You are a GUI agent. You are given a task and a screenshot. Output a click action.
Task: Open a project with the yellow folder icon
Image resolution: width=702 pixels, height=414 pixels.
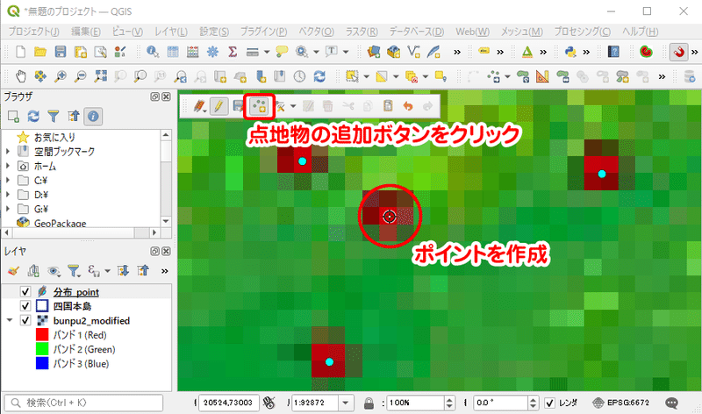click(40, 52)
